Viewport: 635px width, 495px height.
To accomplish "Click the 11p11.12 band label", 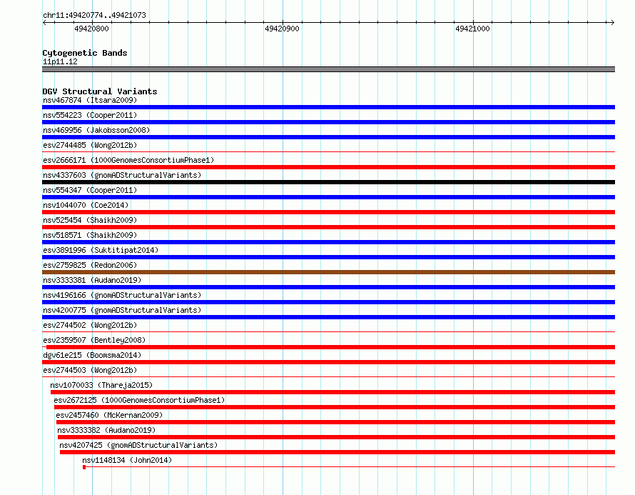I will 60,61.
